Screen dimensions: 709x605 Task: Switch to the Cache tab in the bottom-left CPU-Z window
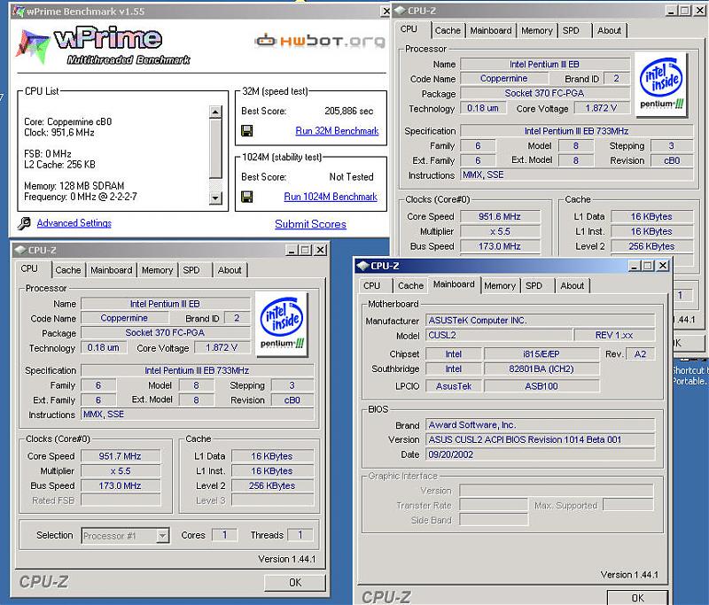coord(68,270)
